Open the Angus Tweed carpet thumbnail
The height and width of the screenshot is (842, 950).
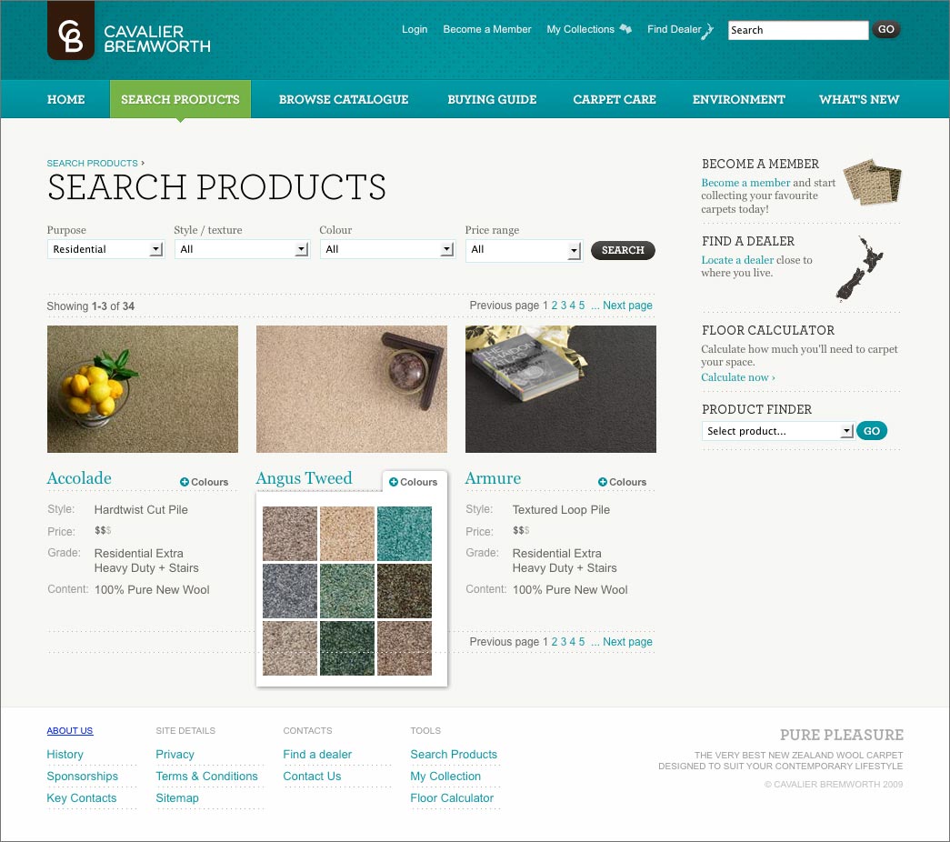(x=352, y=389)
